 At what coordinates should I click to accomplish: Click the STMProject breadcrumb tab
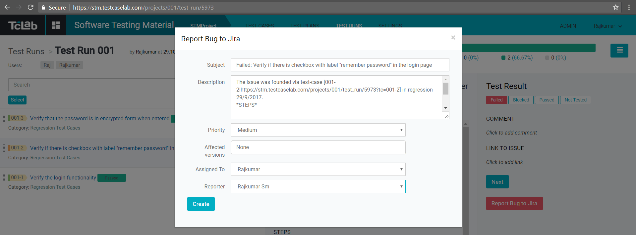point(203,26)
